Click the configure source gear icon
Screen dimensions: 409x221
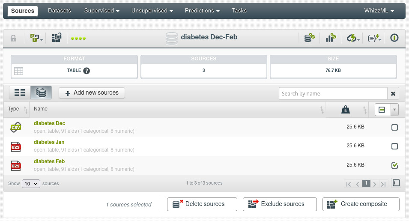click(x=309, y=38)
